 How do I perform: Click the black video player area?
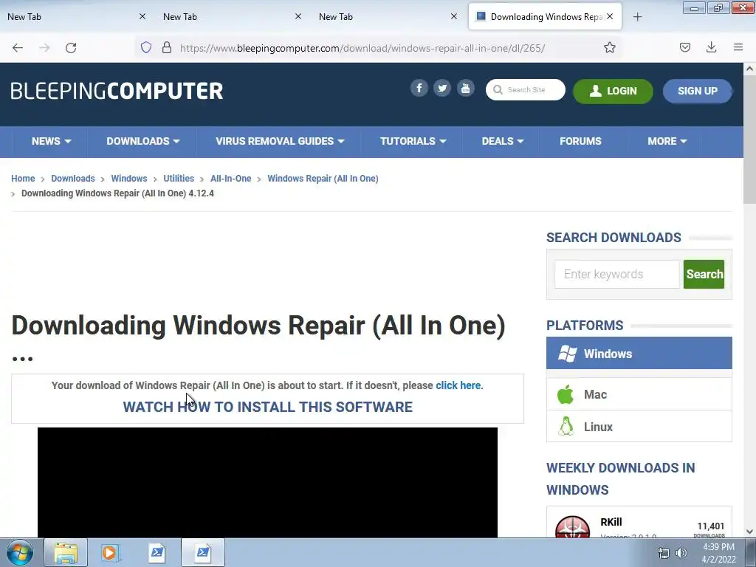(x=267, y=482)
